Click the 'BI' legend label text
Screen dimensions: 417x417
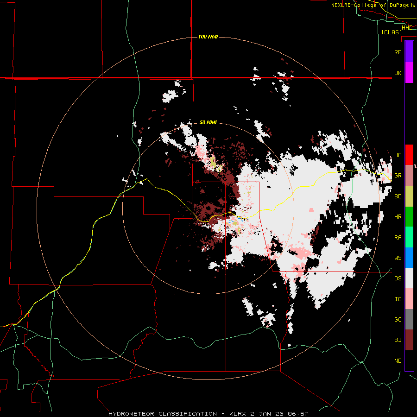[398, 340]
